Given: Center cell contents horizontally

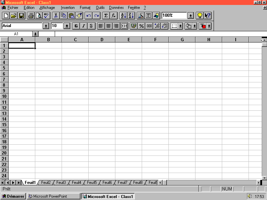Looking at the screenshot, I should [x=109, y=26].
